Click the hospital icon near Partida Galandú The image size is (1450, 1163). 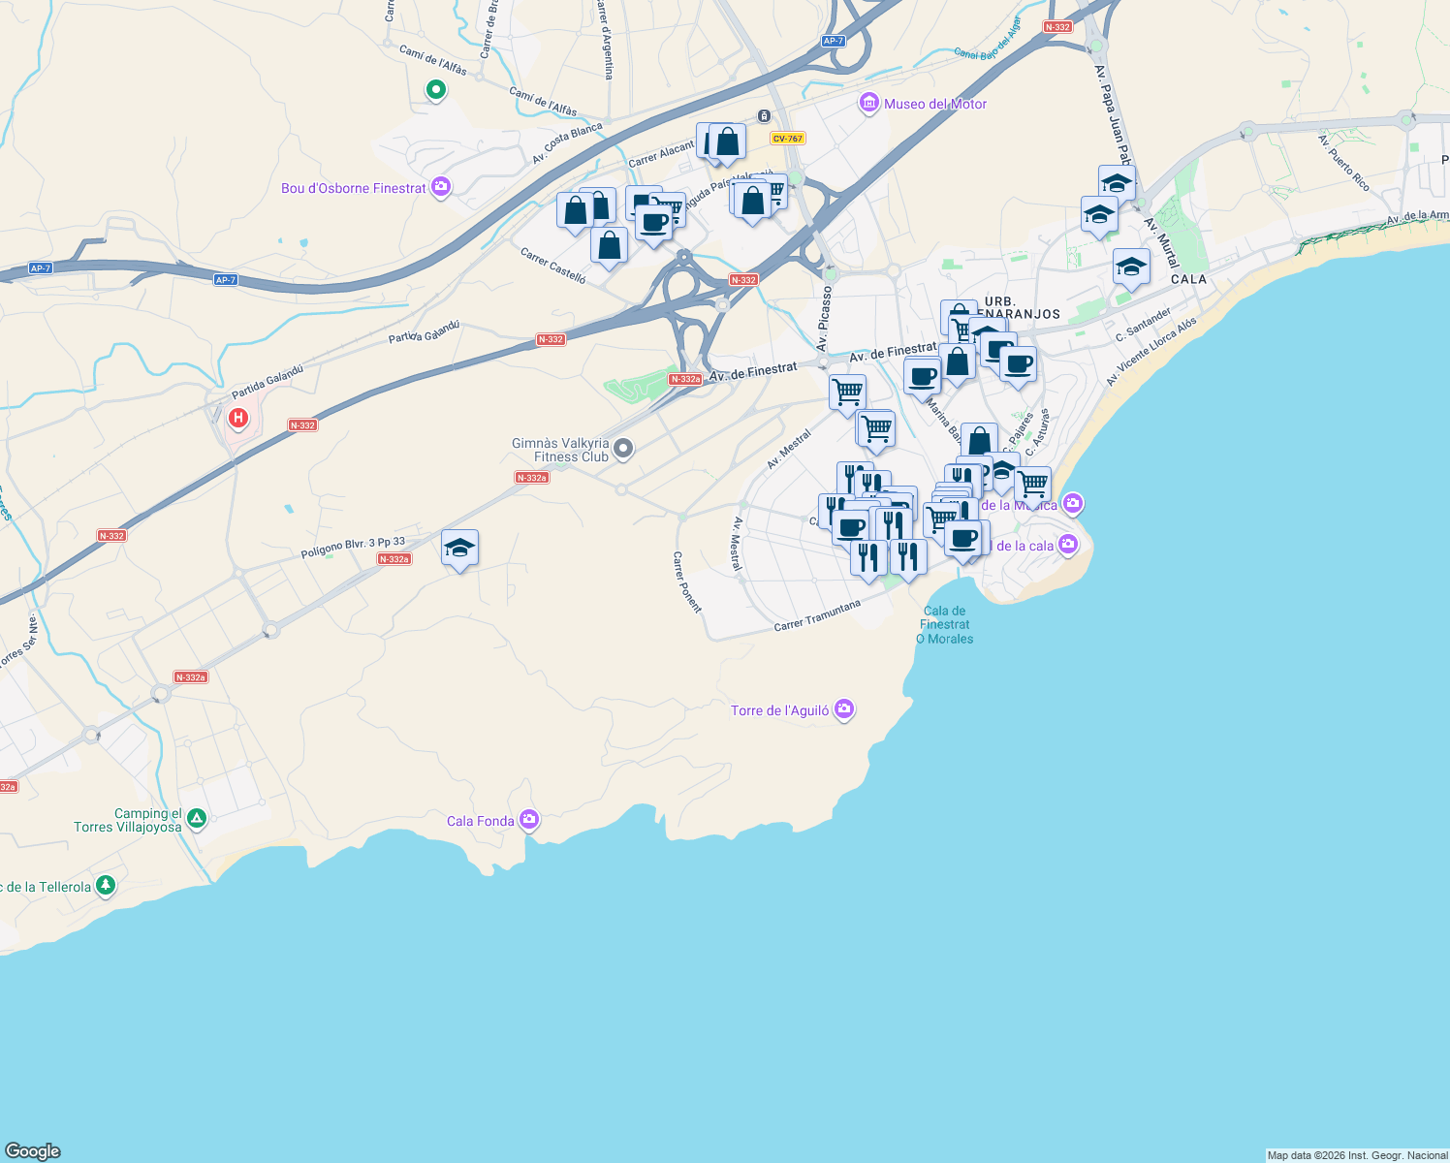click(x=238, y=418)
